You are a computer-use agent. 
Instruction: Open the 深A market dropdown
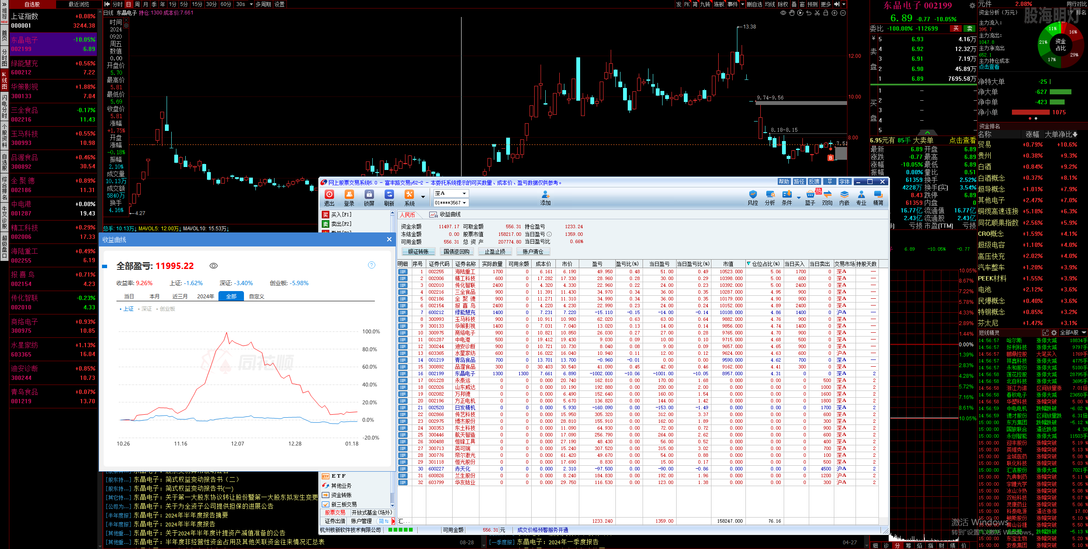click(450, 193)
